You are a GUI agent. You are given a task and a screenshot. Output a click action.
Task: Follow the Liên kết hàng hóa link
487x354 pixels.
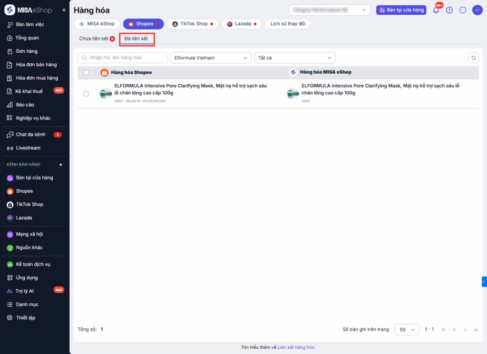point(296,347)
